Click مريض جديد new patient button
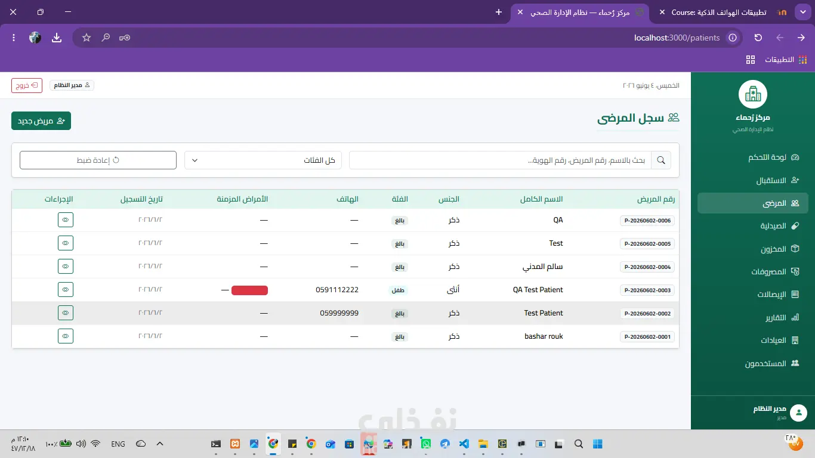Screen dimensions: 815x458 pos(41,121)
